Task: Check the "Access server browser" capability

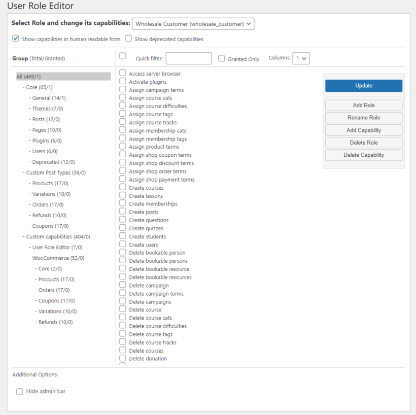Action: tap(122, 73)
